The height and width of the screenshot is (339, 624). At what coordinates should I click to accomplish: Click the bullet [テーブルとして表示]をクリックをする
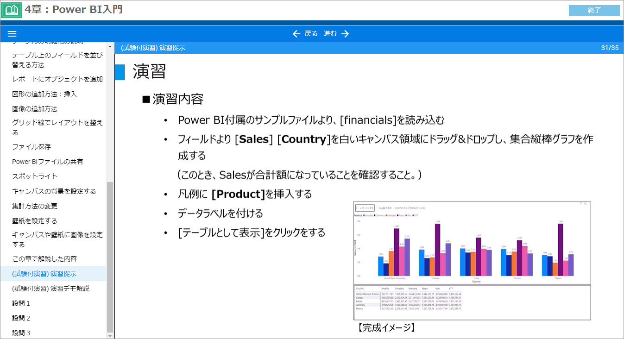[252, 232]
